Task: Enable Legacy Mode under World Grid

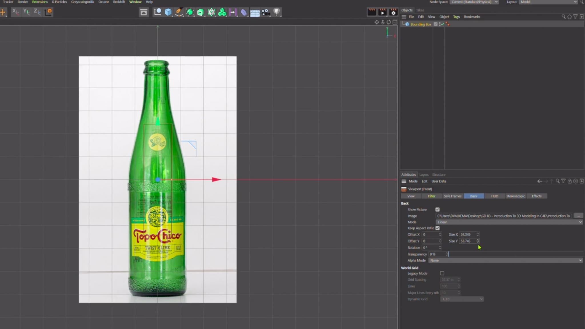Action: (x=442, y=273)
